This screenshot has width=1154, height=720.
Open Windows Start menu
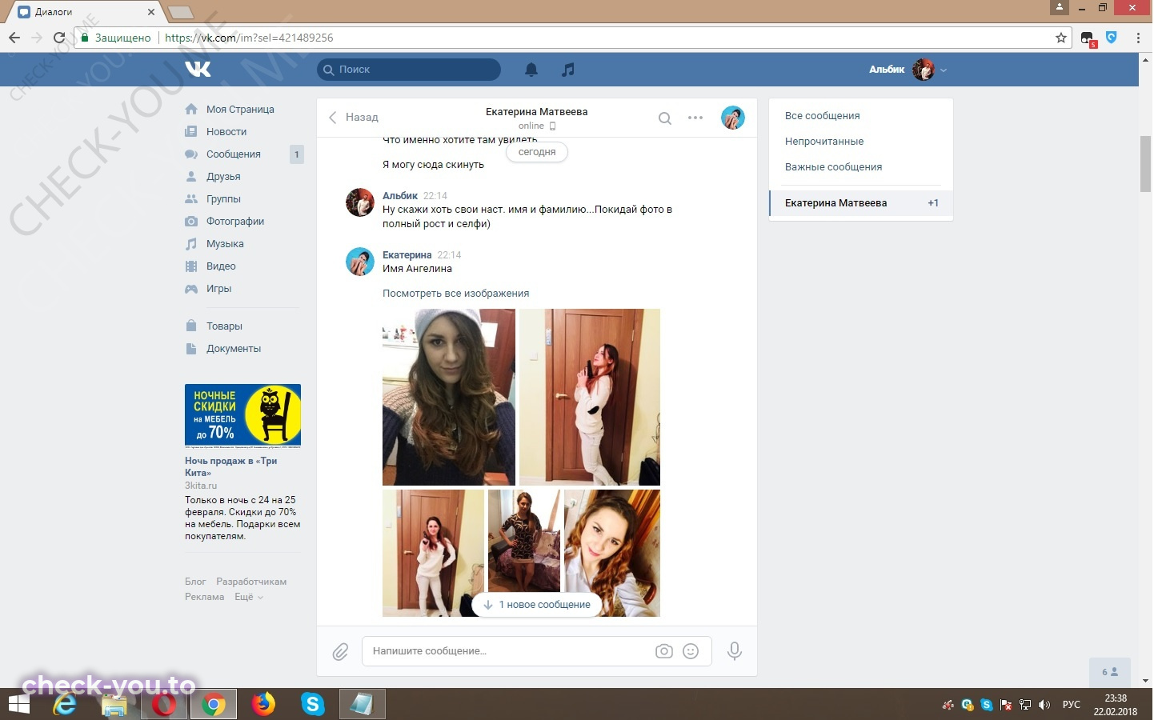(19, 705)
